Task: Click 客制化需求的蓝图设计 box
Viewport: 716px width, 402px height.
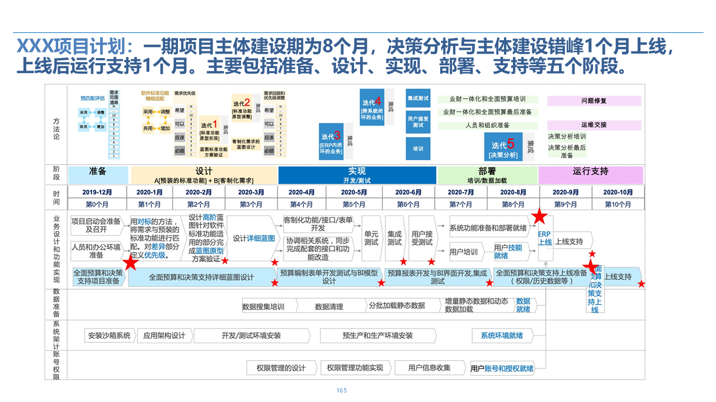Action: (x=246, y=143)
